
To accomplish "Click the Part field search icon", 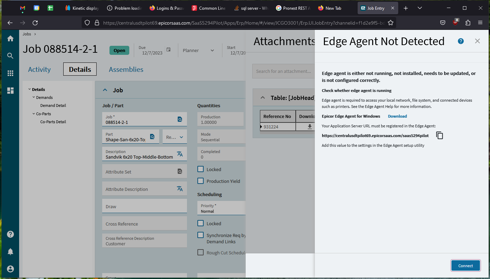I will [x=152, y=137].
